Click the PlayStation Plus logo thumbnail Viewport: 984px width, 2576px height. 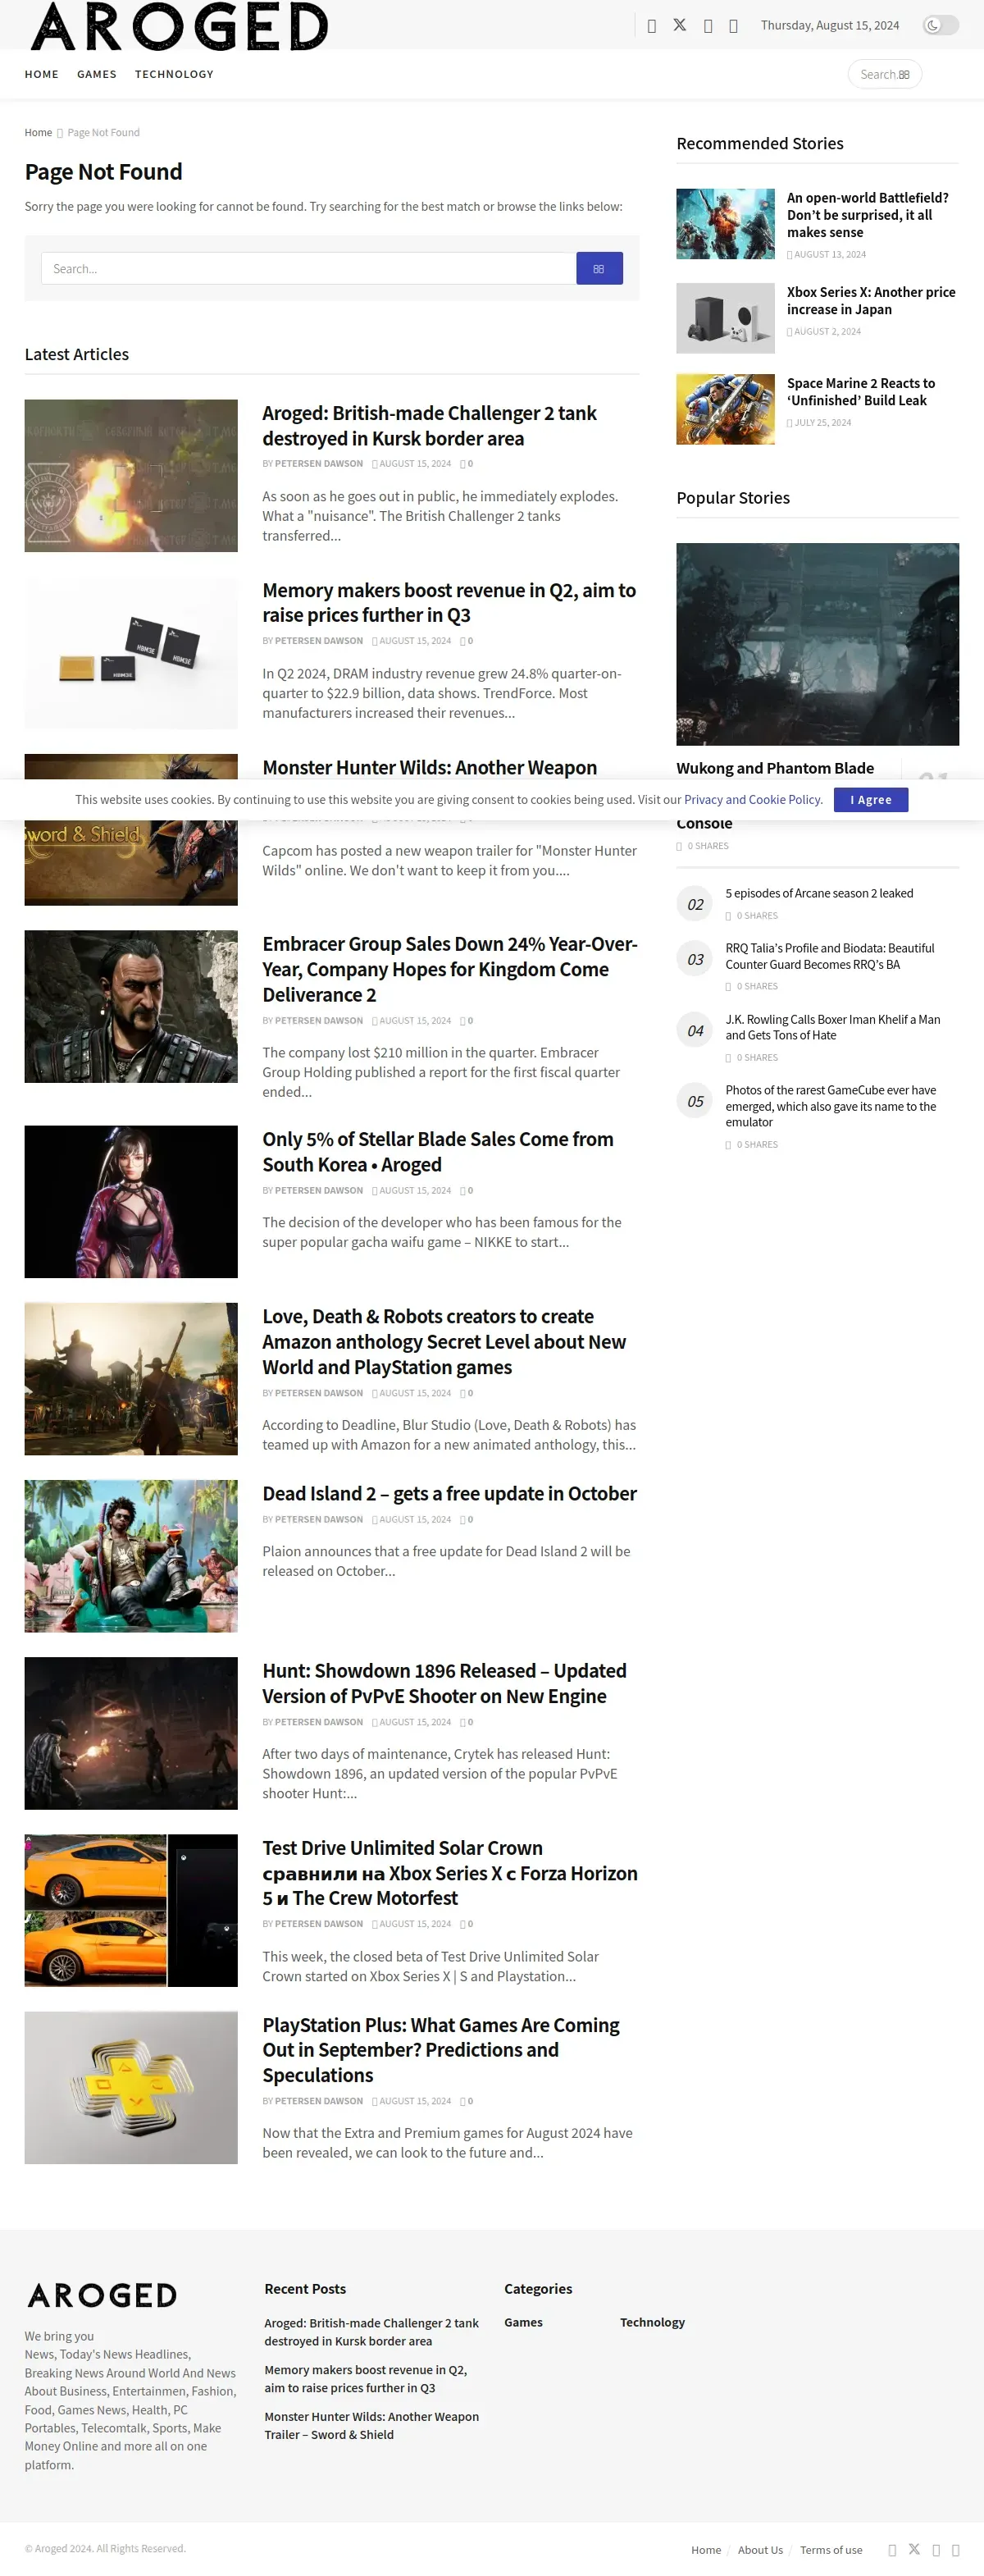pyautogui.click(x=131, y=2088)
